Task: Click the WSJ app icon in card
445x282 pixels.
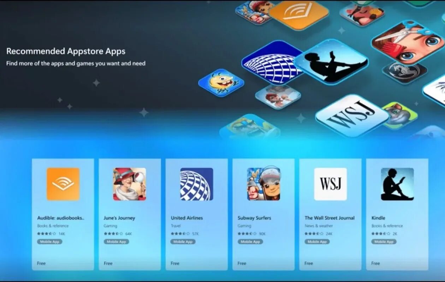Action: click(330, 184)
